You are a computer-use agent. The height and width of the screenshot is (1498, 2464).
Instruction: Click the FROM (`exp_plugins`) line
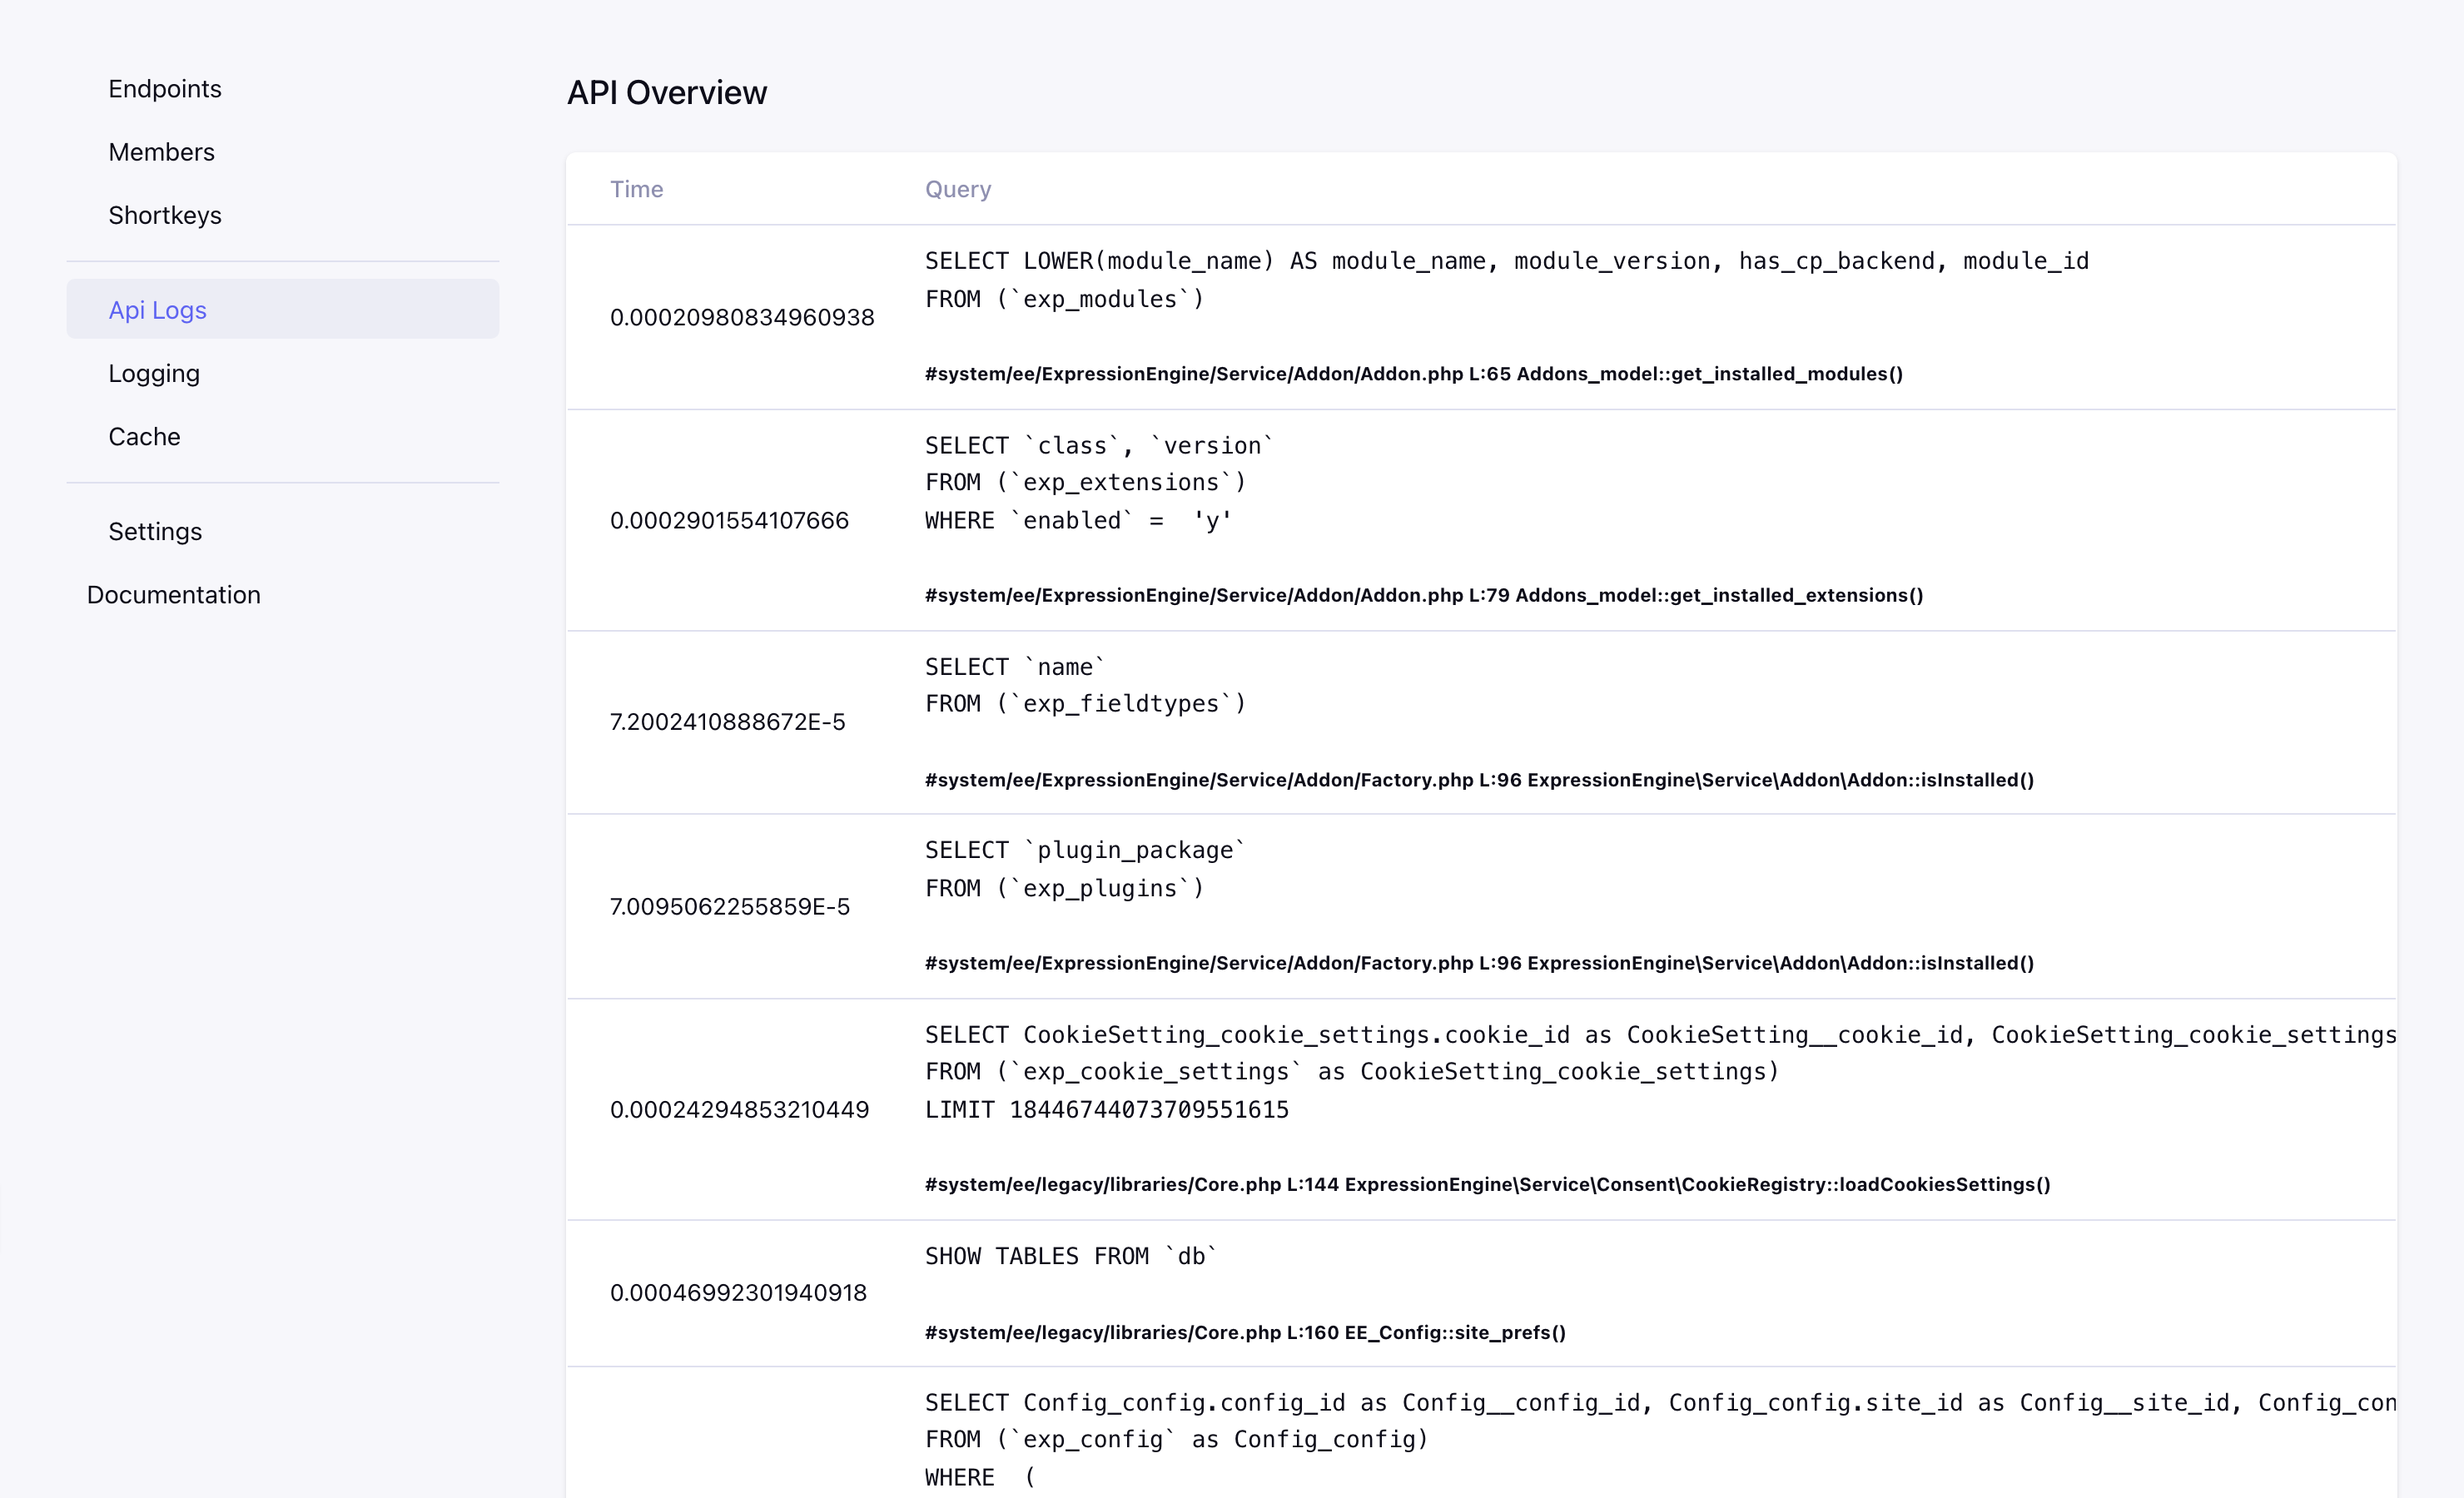pos(1065,888)
